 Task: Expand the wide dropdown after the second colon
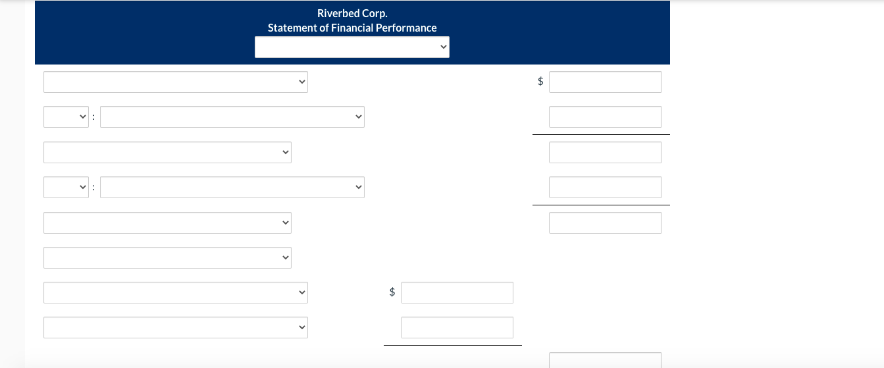(232, 188)
